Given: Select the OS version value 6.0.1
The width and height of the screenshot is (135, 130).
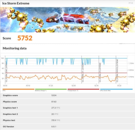Looking at the screenshot, I should pos(54,127).
